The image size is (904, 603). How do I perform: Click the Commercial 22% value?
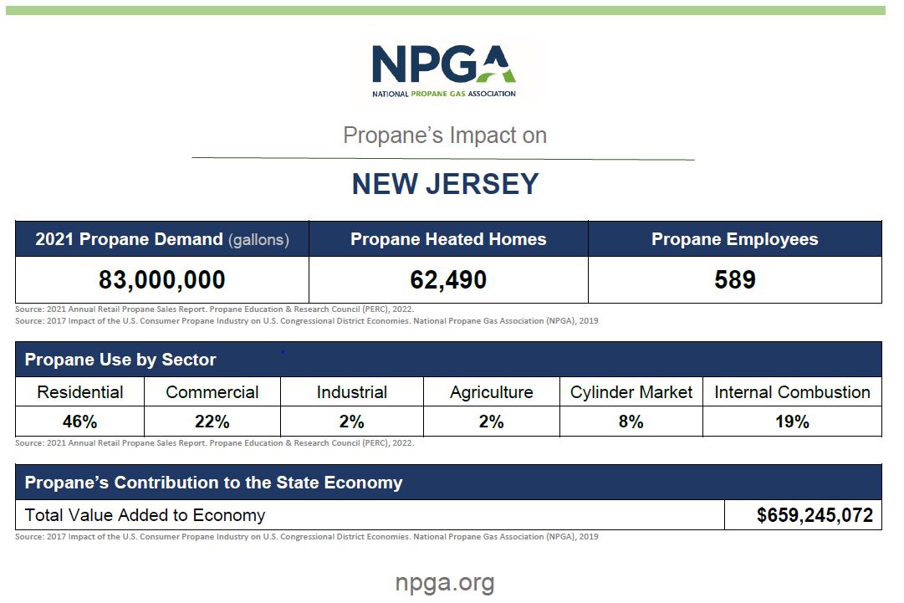pyautogui.click(x=212, y=422)
